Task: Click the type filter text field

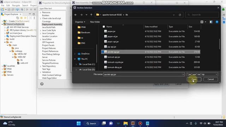Action: (x=53, y=8)
